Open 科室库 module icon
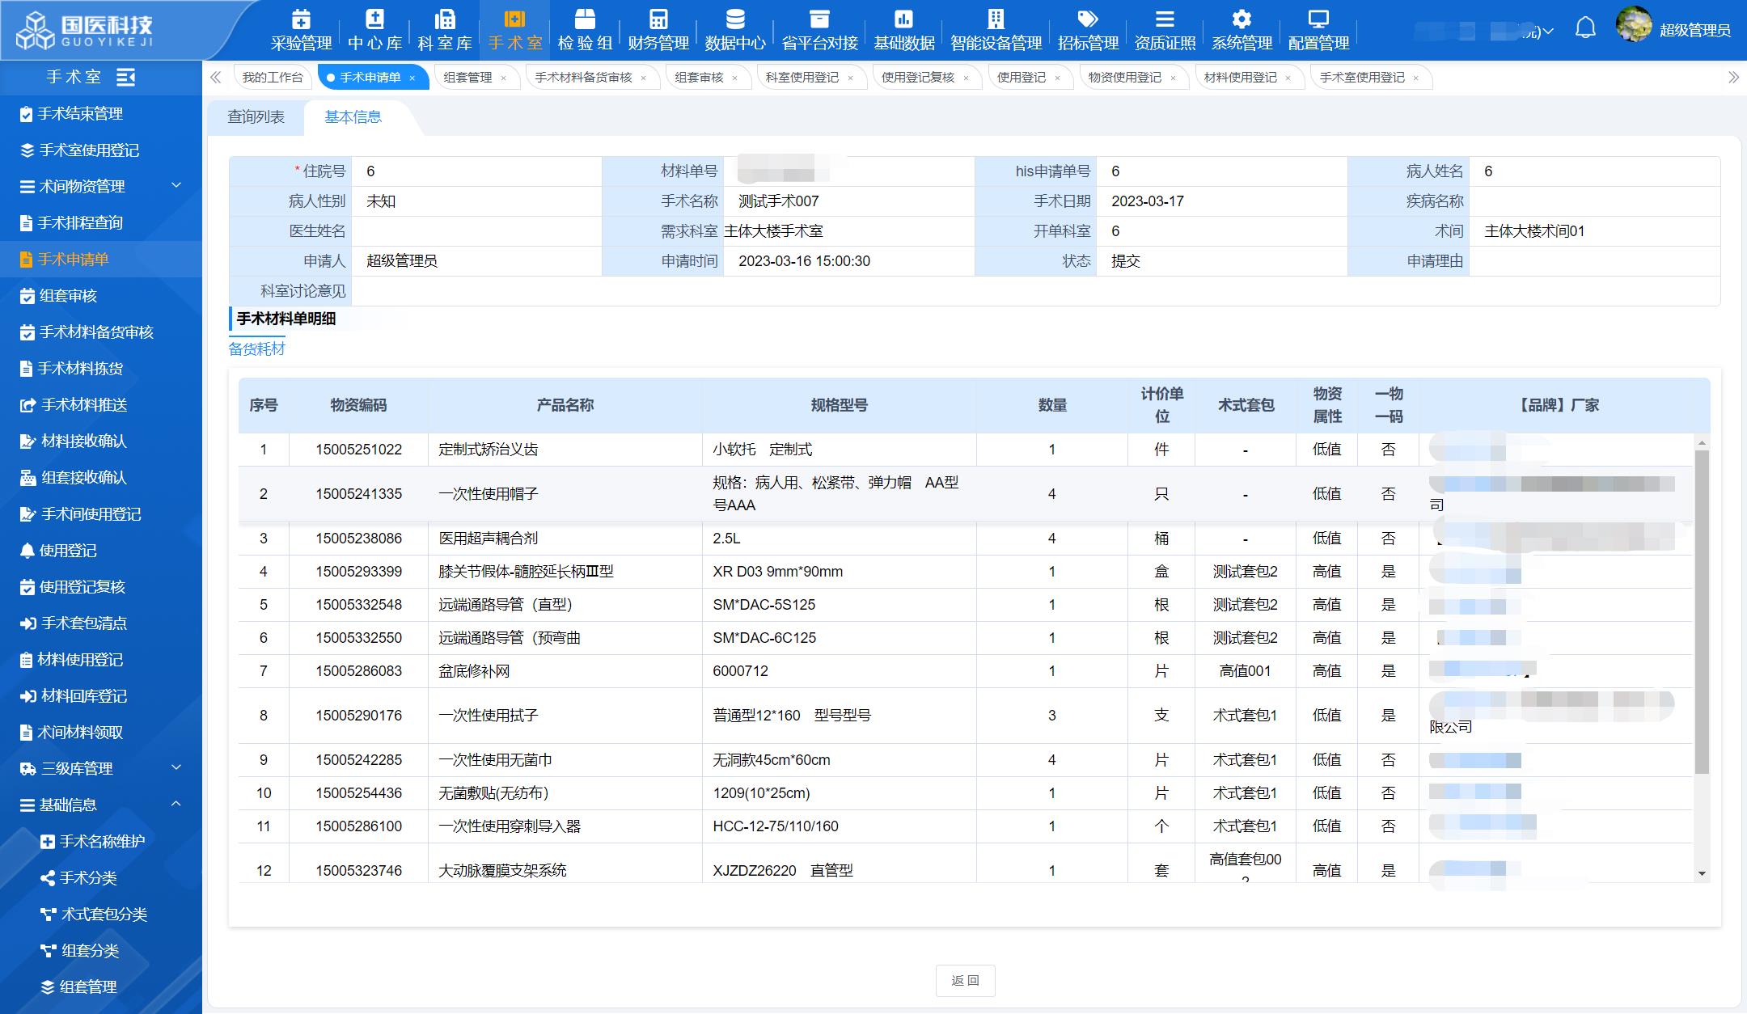This screenshot has height=1014, width=1747. [x=445, y=19]
